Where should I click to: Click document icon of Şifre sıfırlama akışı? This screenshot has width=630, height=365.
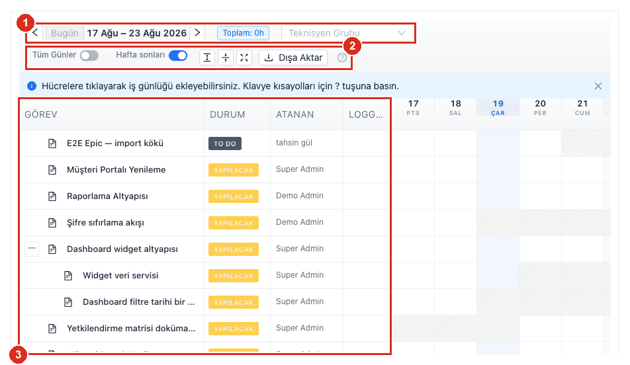[x=52, y=223]
